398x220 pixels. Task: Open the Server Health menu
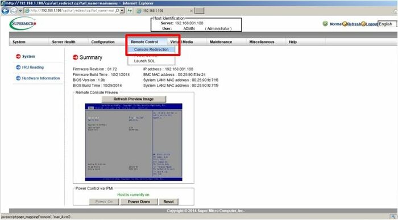64,42
